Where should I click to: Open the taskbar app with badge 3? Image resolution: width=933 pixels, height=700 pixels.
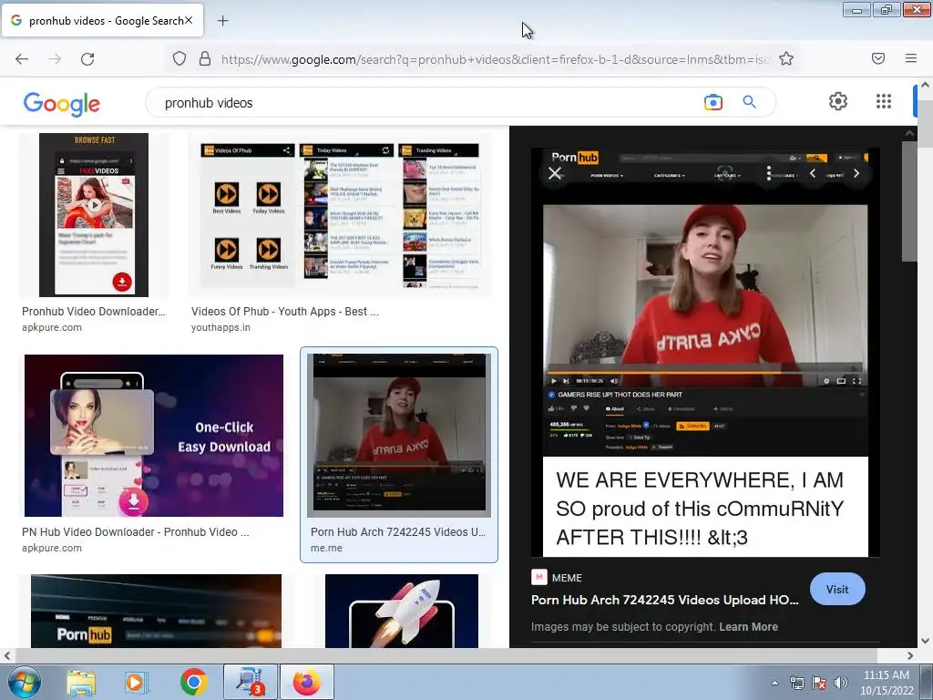click(x=250, y=682)
